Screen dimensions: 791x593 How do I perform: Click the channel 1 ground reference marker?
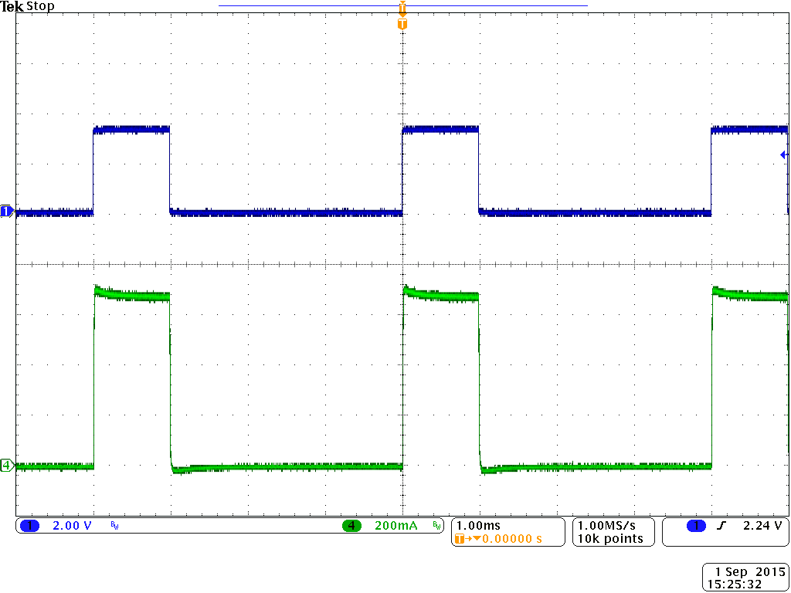pos(6,211)
